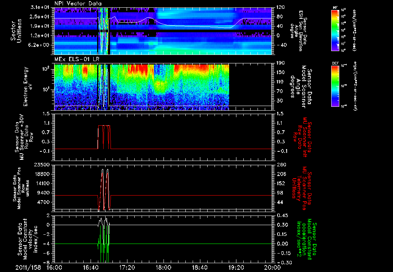Click the 20:00 time axis label

(272, 267)
